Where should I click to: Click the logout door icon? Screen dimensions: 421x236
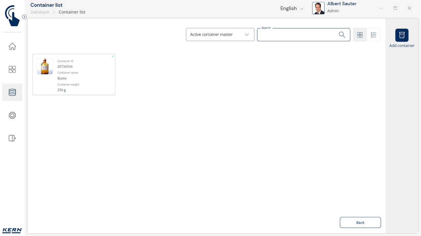[x=12, y=138]
